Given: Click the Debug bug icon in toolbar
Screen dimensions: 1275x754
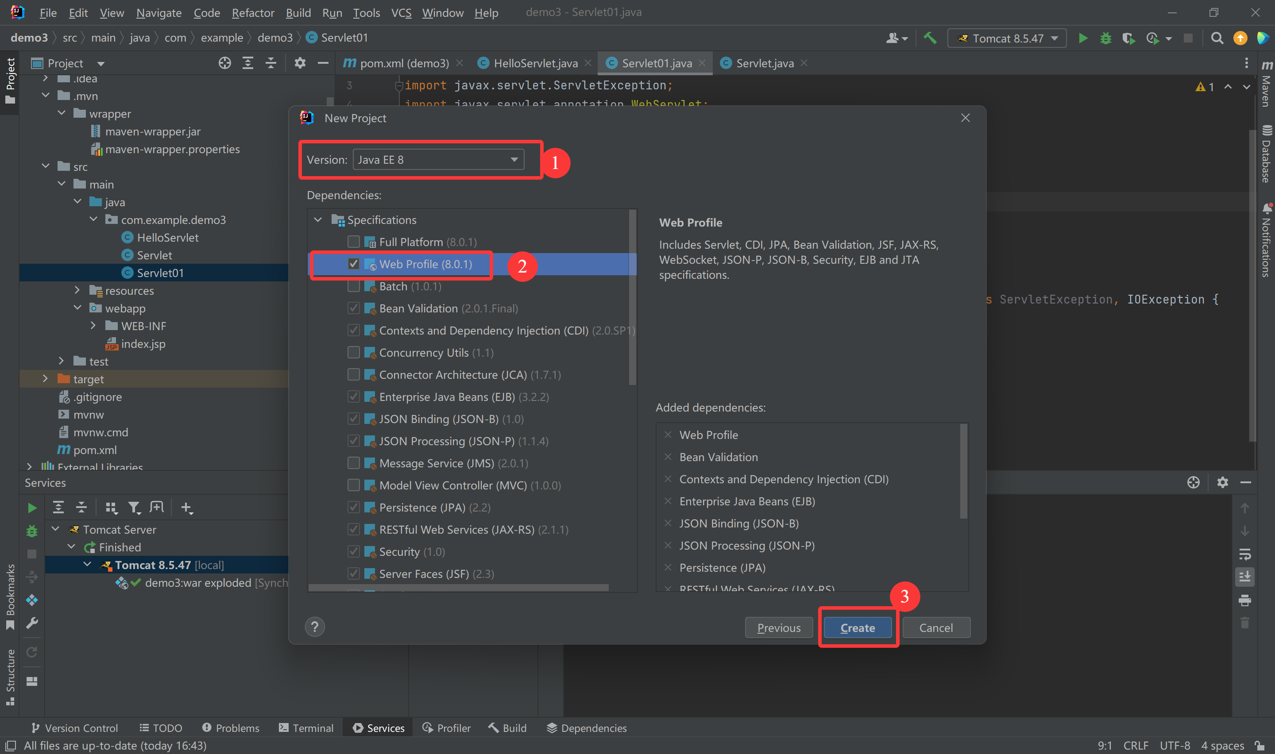Looking at the screenshot, I should coord(1105,38).
